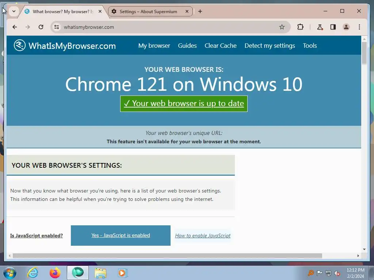Click Your web browser is up to date
Screen dimensions: 374x280
(184, 104)
